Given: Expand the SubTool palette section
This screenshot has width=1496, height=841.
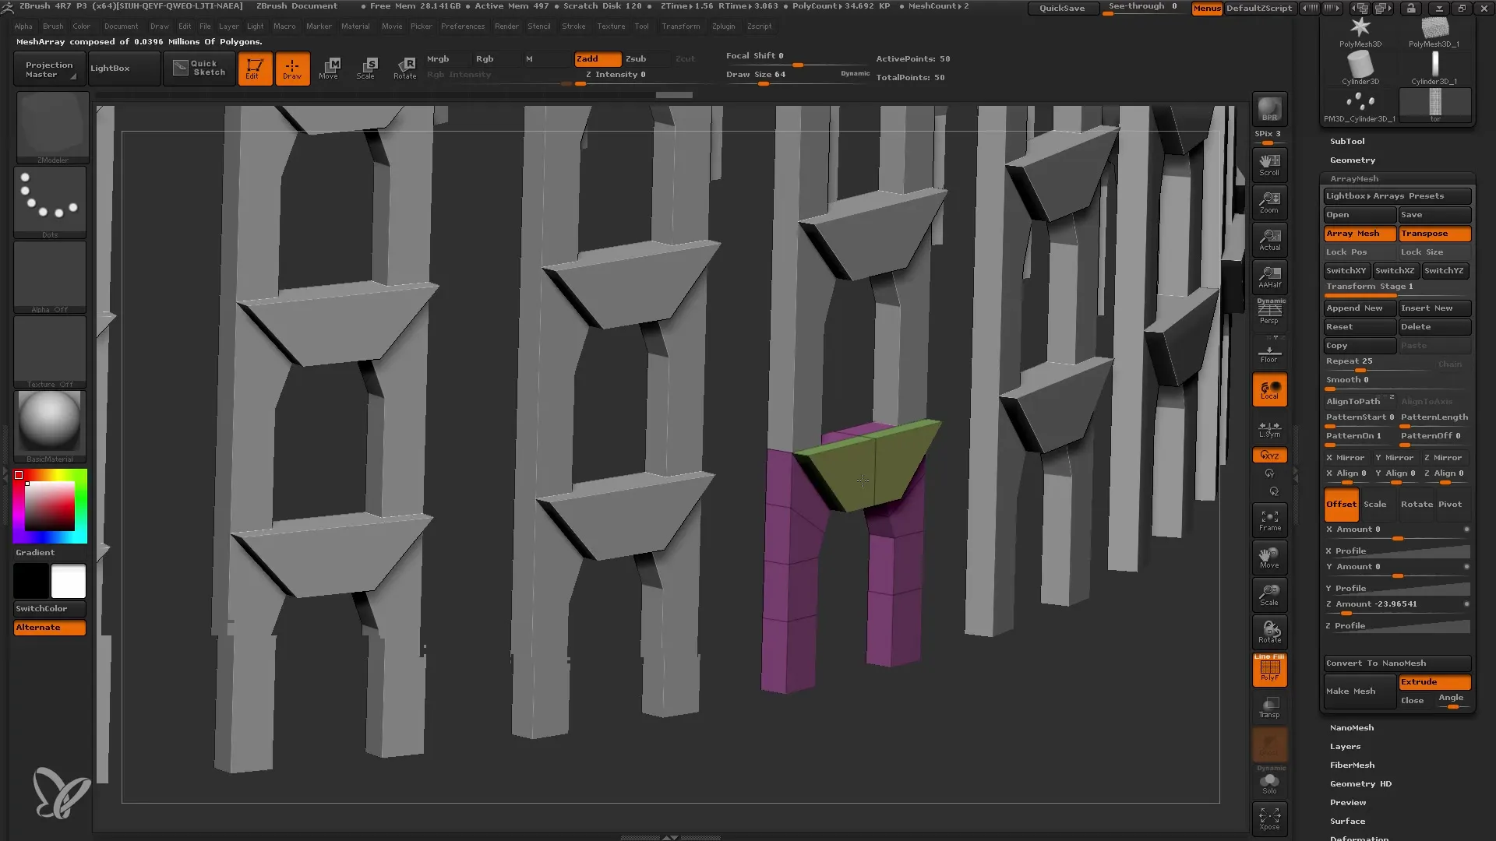Looking at the screenshot, I should (x=1347, y=142).
